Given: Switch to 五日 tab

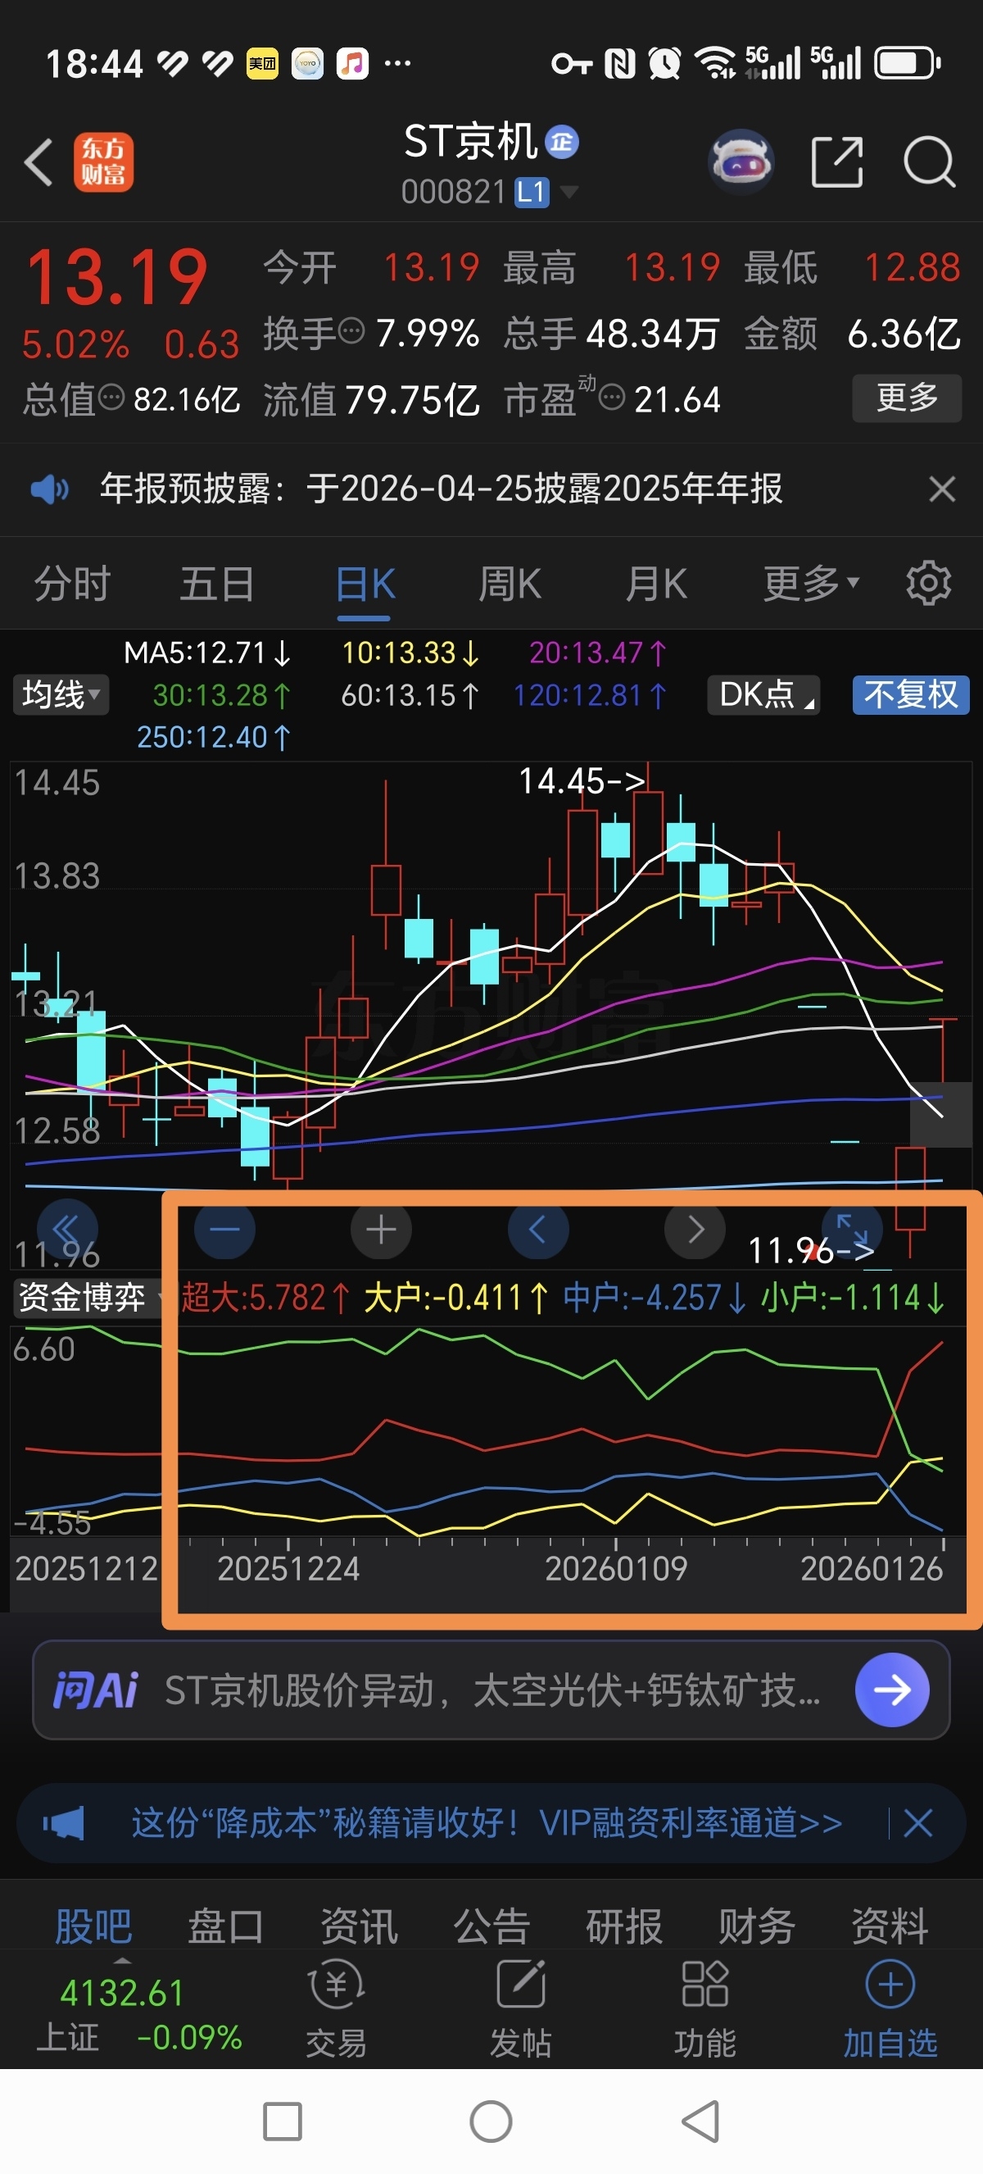Looking at the screenshot, I should point(218,582).
